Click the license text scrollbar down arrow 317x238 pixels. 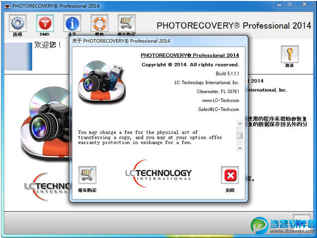coord(240,148)
